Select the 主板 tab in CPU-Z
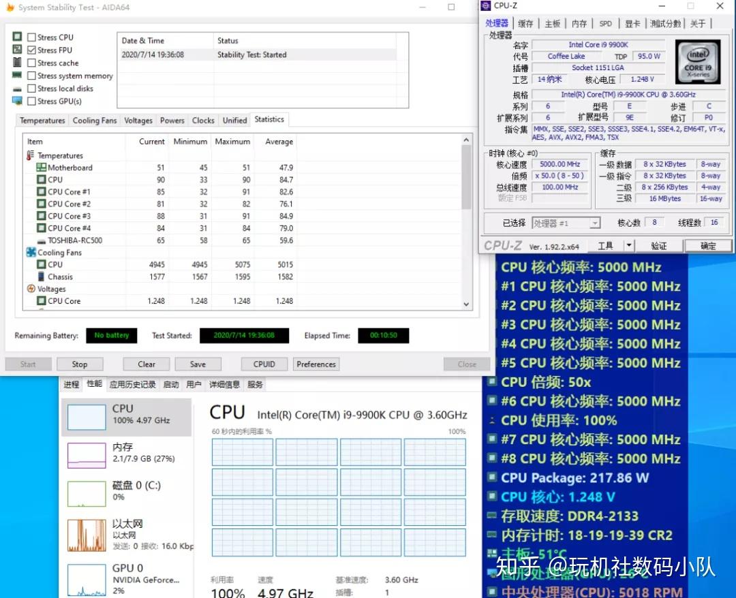736x598 pixels. pyautogui.click(x=553, y=23)
